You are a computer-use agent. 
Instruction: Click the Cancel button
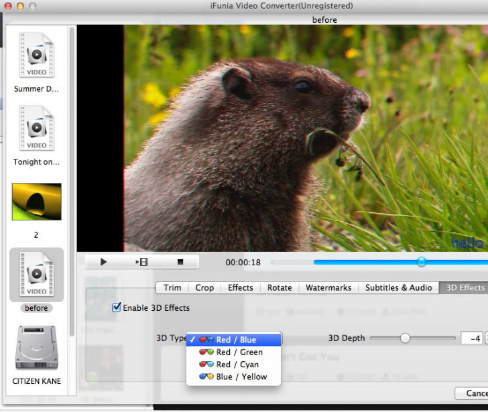point(475,393)
